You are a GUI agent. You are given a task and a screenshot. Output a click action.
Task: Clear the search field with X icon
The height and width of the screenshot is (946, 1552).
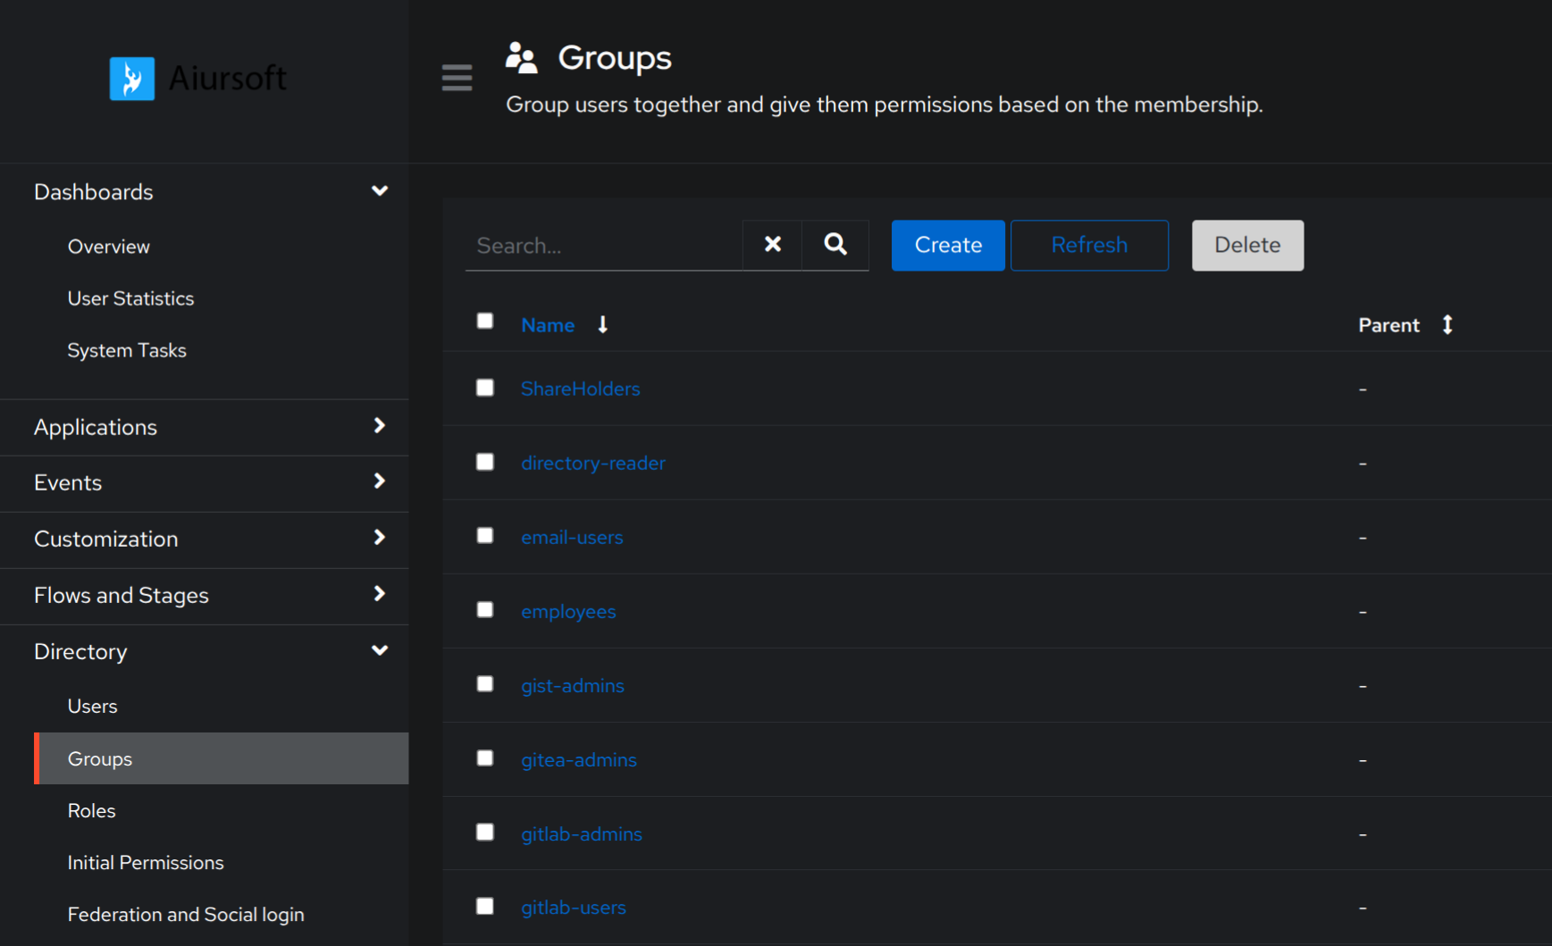[x=772, y=245]
